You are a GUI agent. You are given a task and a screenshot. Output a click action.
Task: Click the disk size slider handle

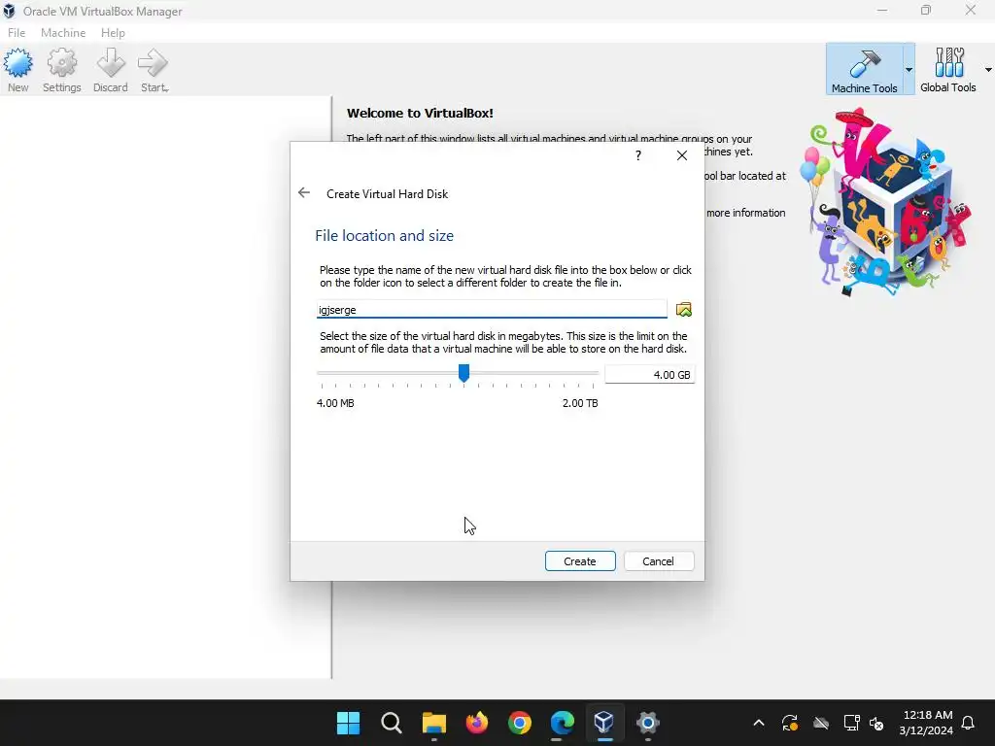pyautogui.click(x=463, y=373)
